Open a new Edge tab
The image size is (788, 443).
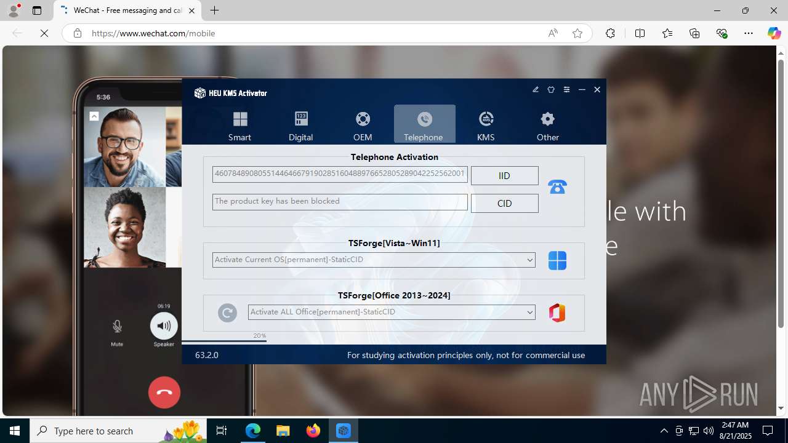(x=214, y=10)
